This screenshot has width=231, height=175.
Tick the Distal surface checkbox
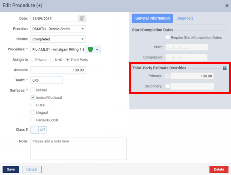(33, 105)
